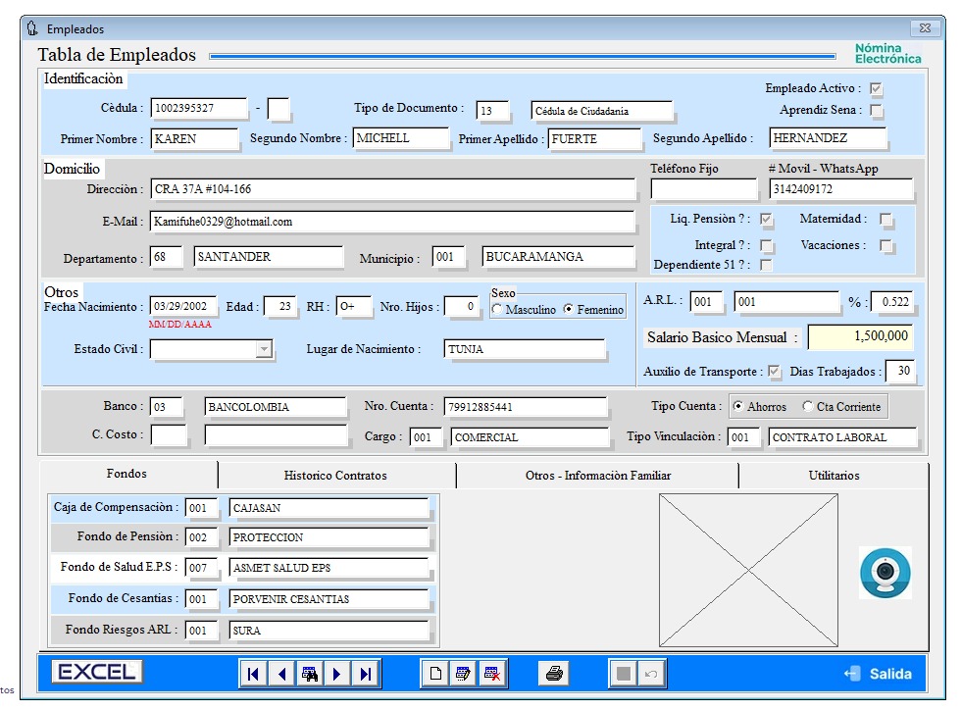Export employee data with EXCEL button
The height and width of the screenshot is (710, 961).
[97, 672]
